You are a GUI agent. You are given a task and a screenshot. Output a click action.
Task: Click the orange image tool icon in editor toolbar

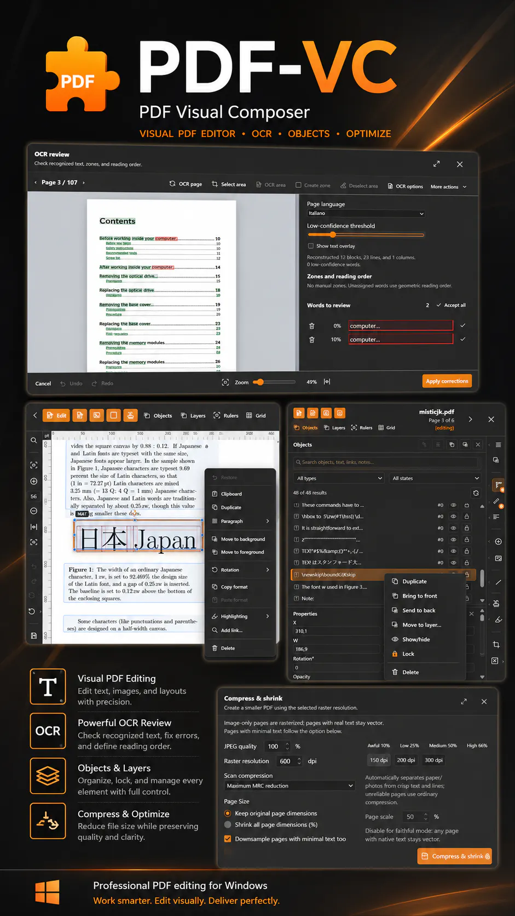[x=96, y=415]
